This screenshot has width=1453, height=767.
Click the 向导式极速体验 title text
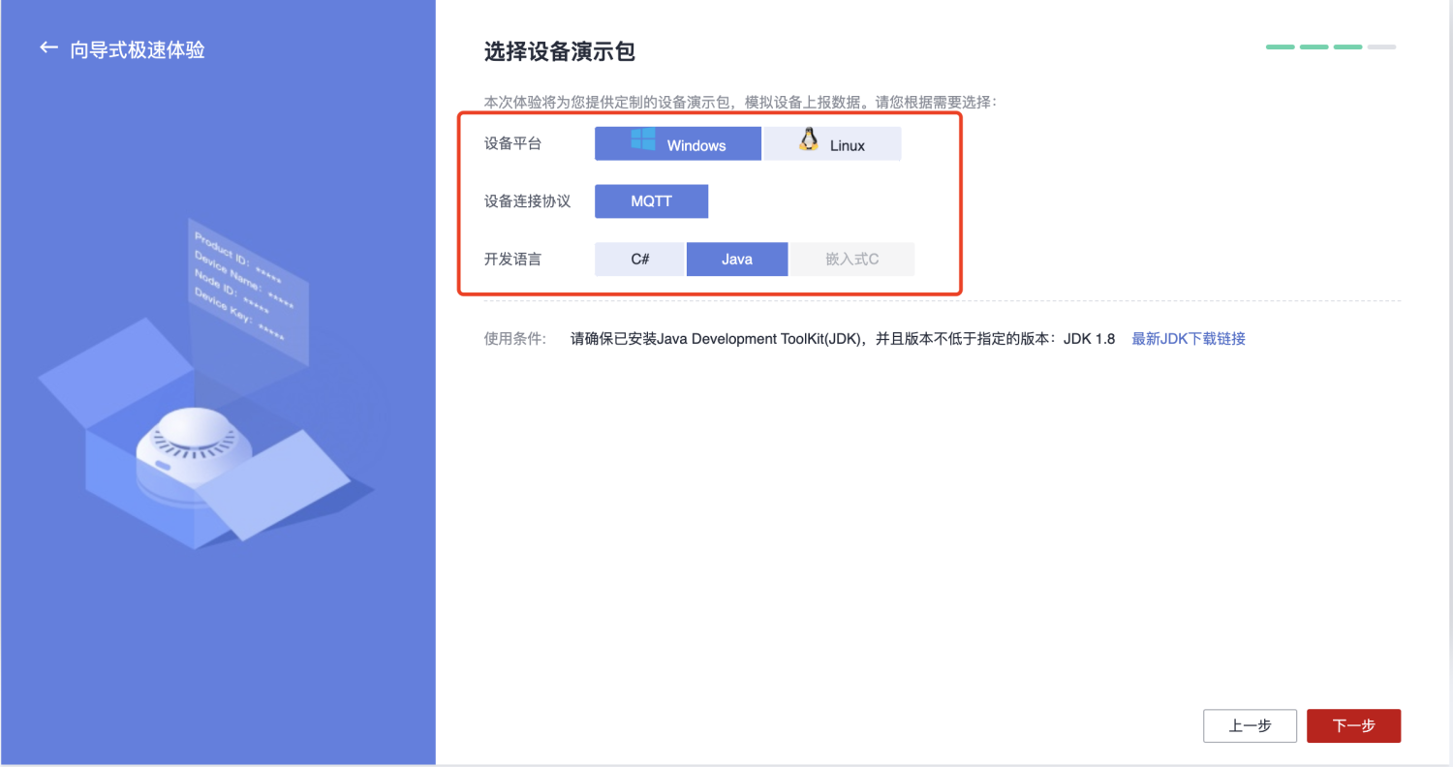[x=138, y=49]
